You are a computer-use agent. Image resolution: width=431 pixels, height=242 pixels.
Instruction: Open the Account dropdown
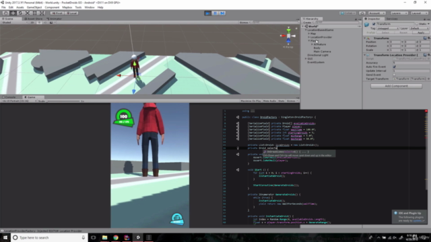pos(376,13)
